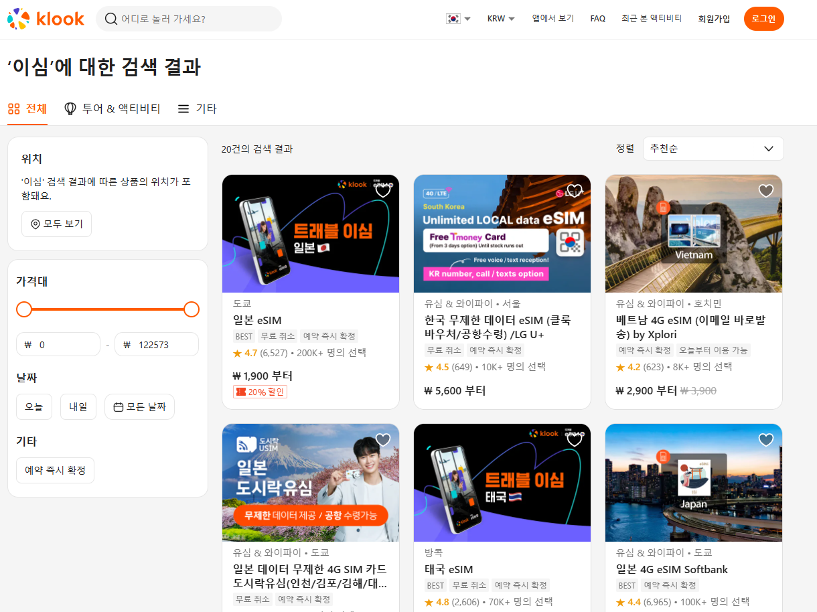Click the 4.2 star rating on 베트남 eSIM

[628, 367]
